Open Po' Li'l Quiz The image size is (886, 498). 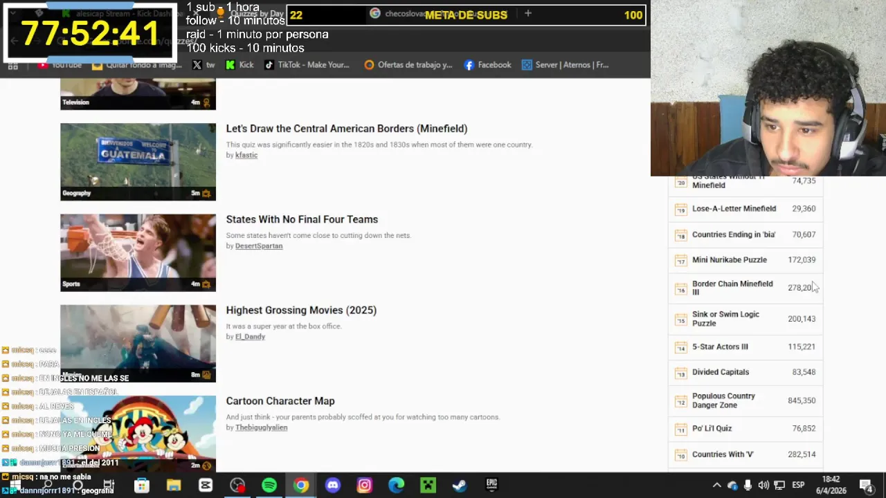[x=712, y=428]
